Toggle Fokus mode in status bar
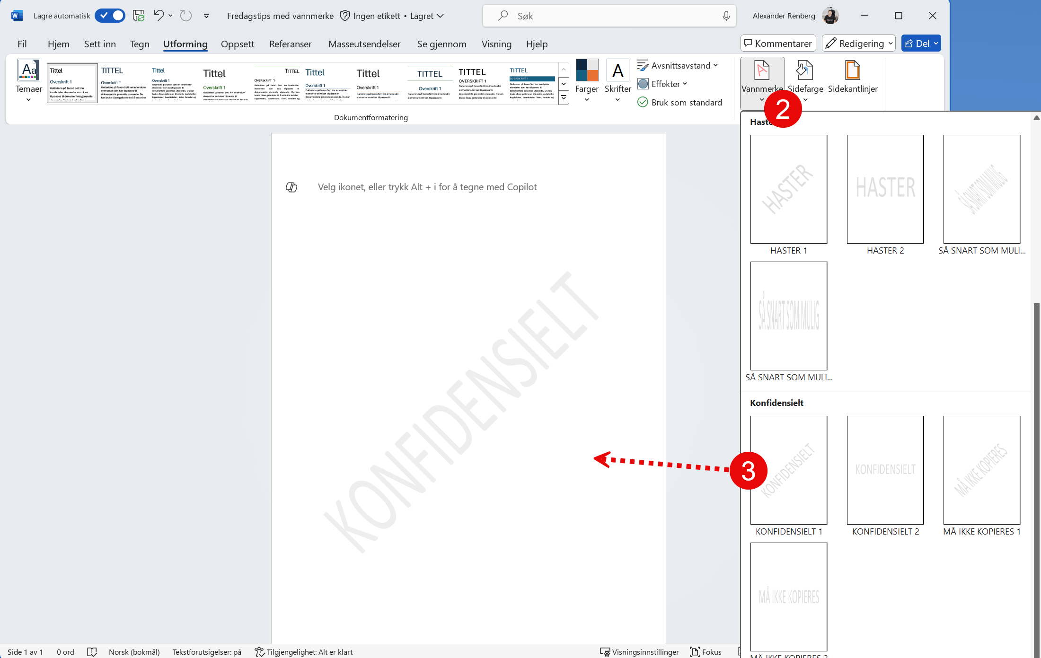The width and height of the screenshot is (1041, 658). pyautogui.click(x=706, y=652)
